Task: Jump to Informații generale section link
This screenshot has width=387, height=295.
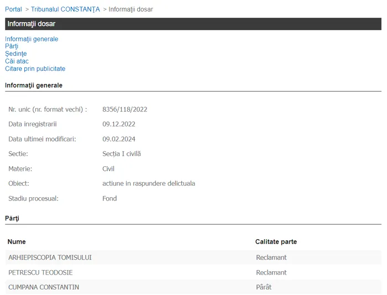Action: [32, 39]
